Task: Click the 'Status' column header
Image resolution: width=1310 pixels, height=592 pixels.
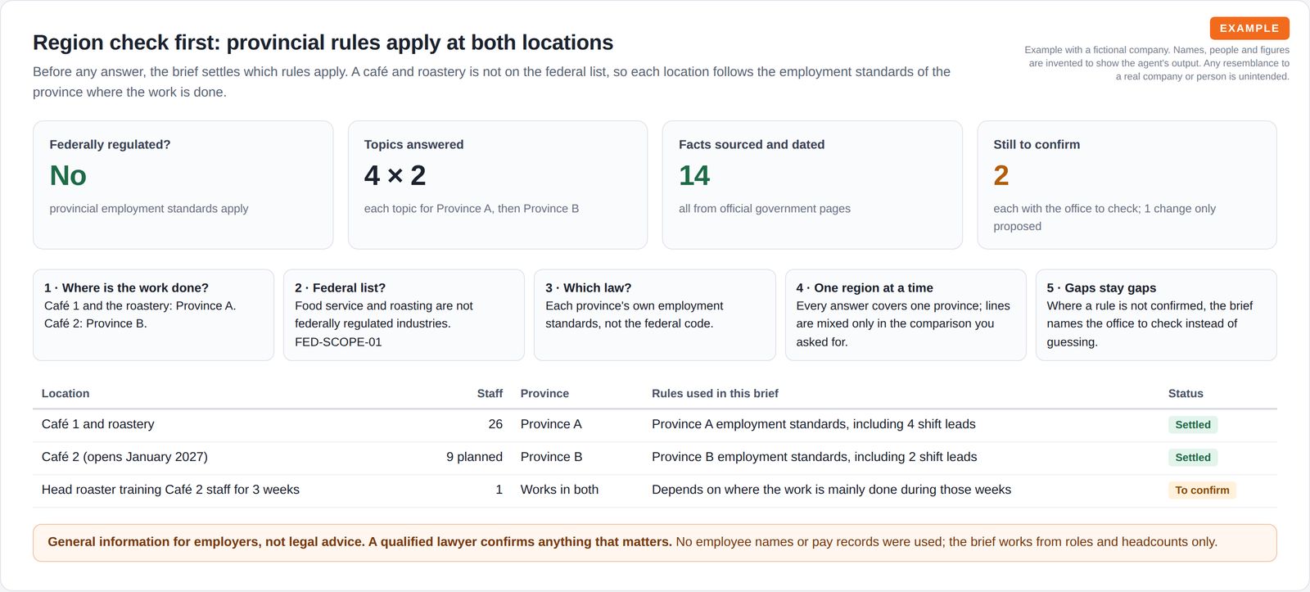Action: 1185,394
